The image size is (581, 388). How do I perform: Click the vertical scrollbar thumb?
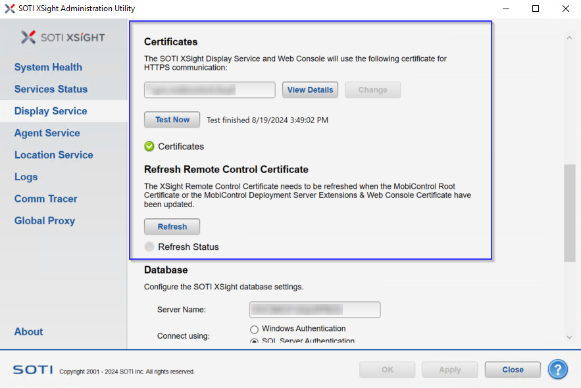tap(570, 213)
